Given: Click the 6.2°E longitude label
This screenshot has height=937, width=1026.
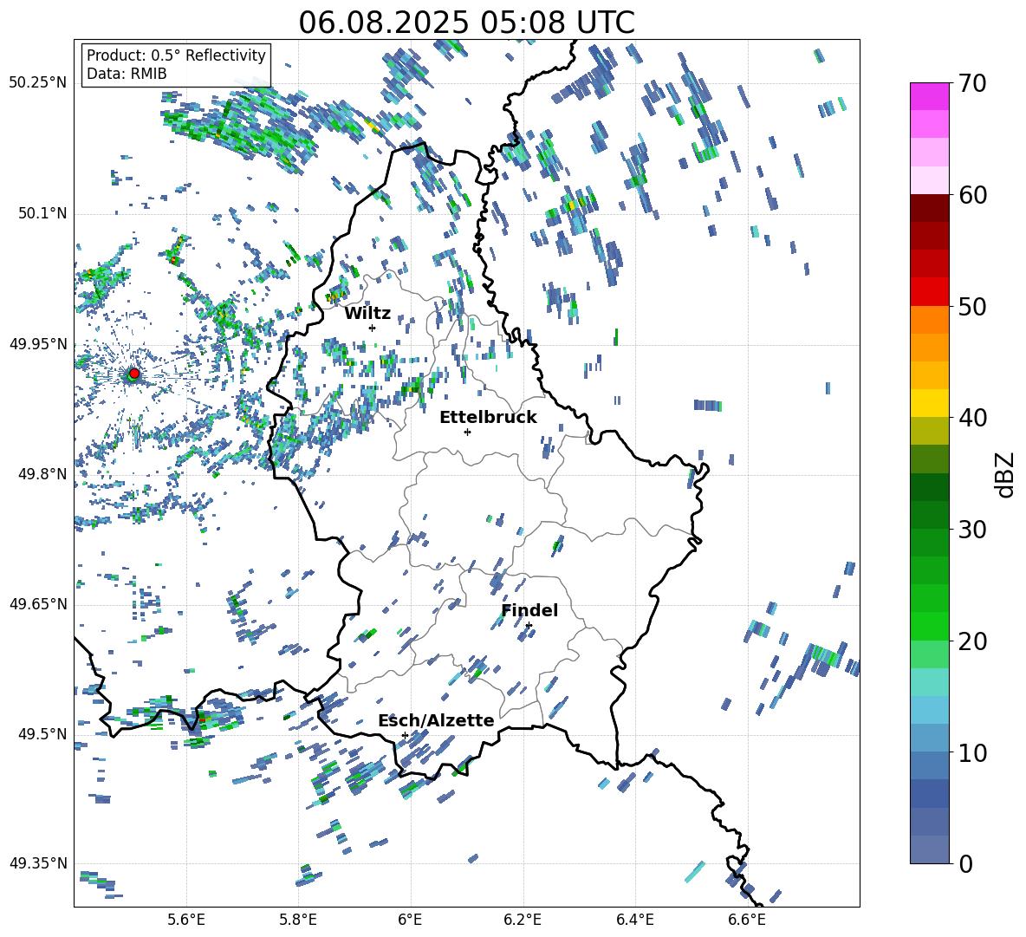Looking at the screenshot, I should 523,920.
